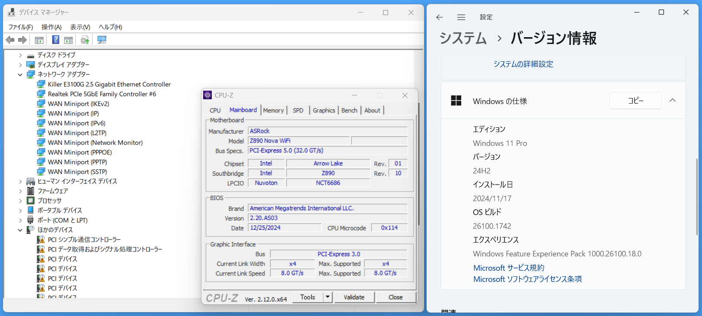The height and width of the screenshot is (316, 702).
Task: Click the Tools button in CPU-Z
Action: [308, 297]
